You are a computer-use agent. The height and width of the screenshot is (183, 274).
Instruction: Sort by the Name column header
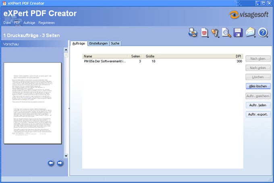[105, 56]
